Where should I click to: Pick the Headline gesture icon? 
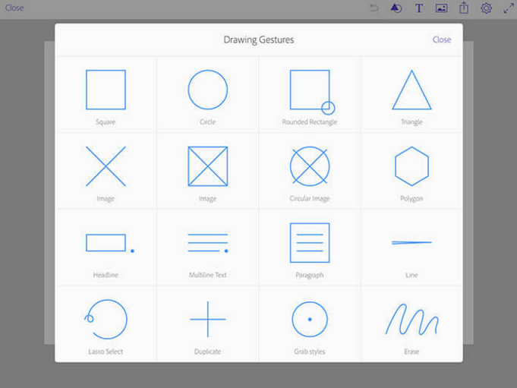(110, 243)
